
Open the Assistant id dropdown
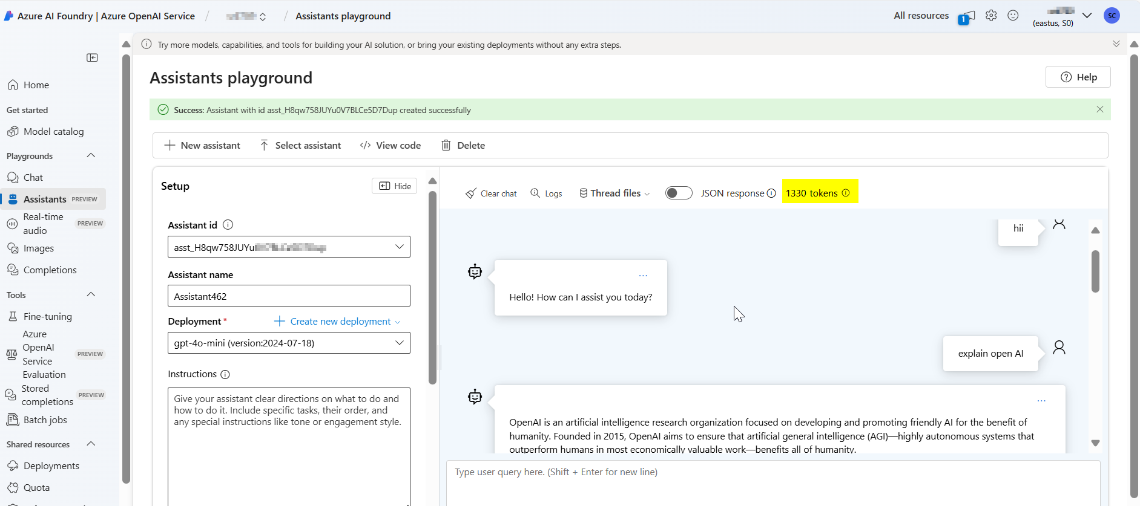pos(289,247)
